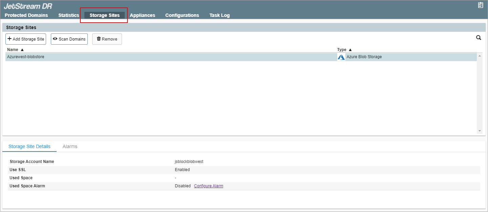Click the search magnifier icon
Image resolution: width=488 pixels, height=212 pixels.
tap(479, 38)
